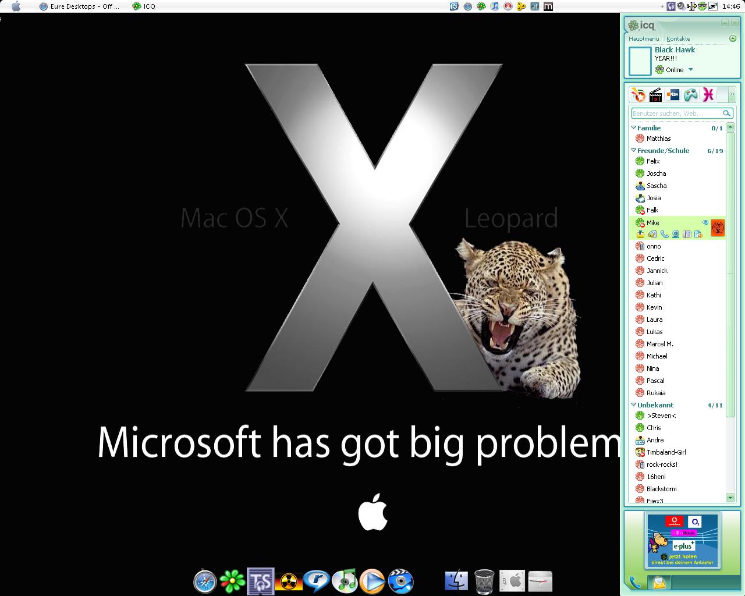Collapse the Familie contact group
The height and width of the screenshot is (596, 745).
[634, 127]
